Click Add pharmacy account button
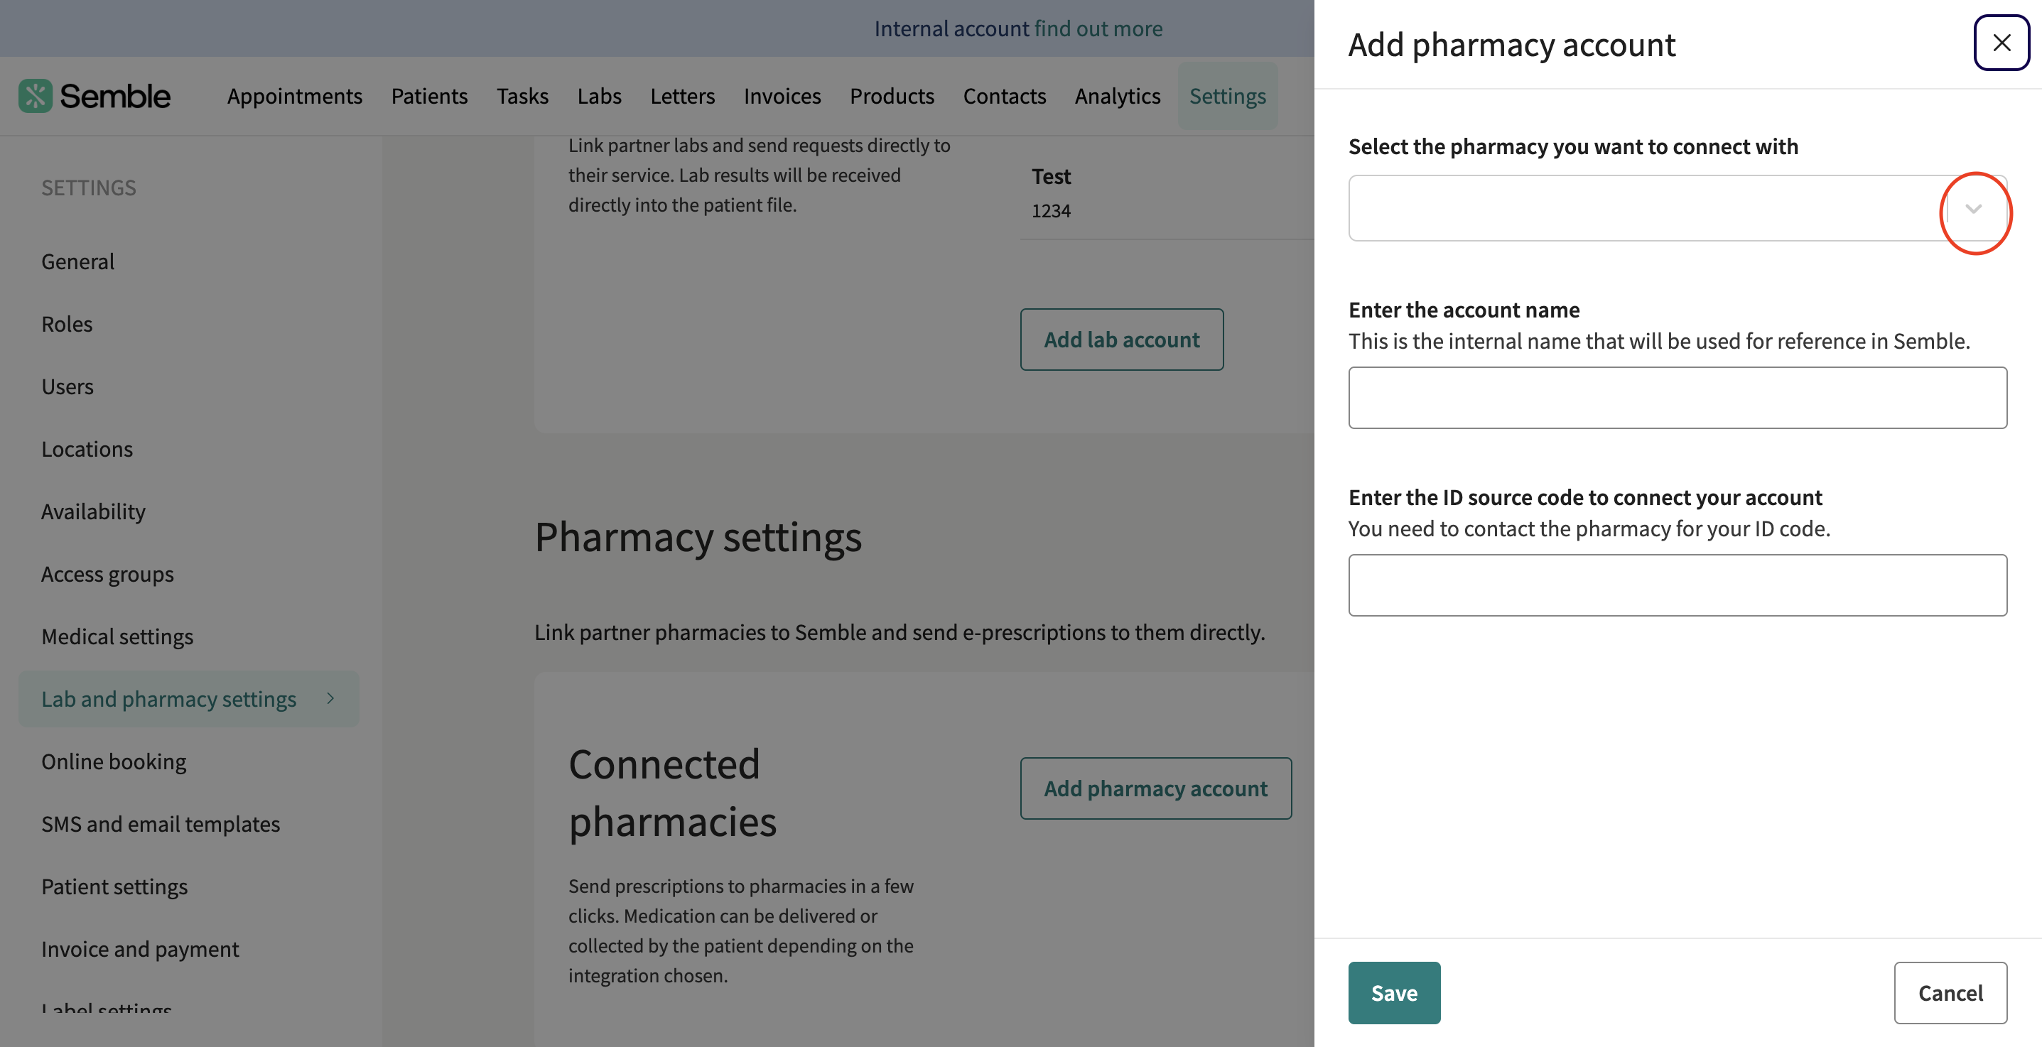Screen dimensions: 2042x1047 1156,788
